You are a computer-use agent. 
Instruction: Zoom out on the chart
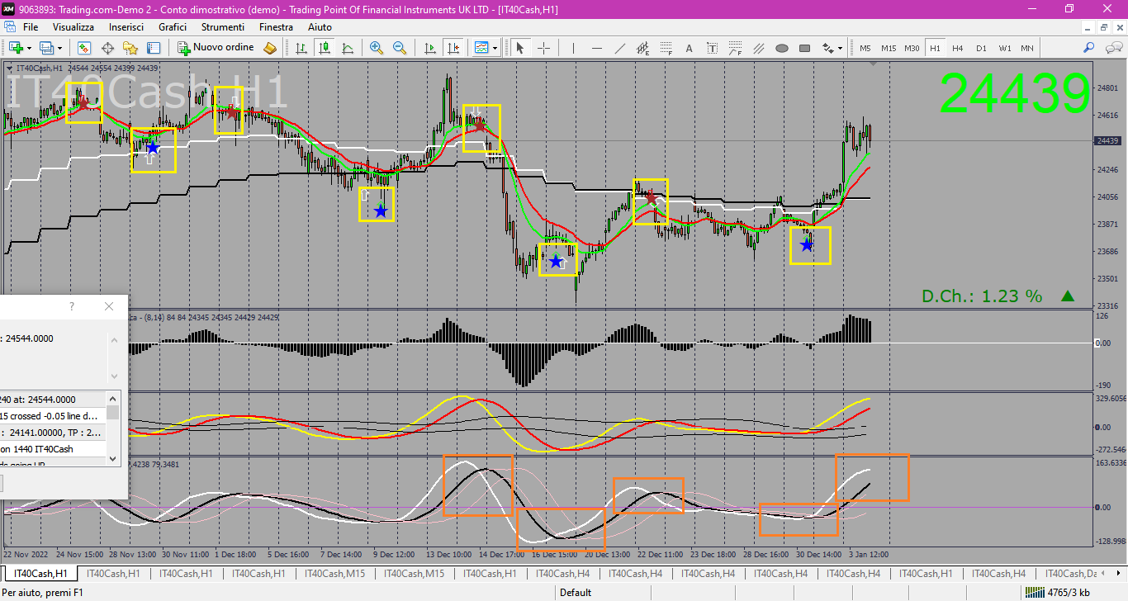tap(400, 48)
